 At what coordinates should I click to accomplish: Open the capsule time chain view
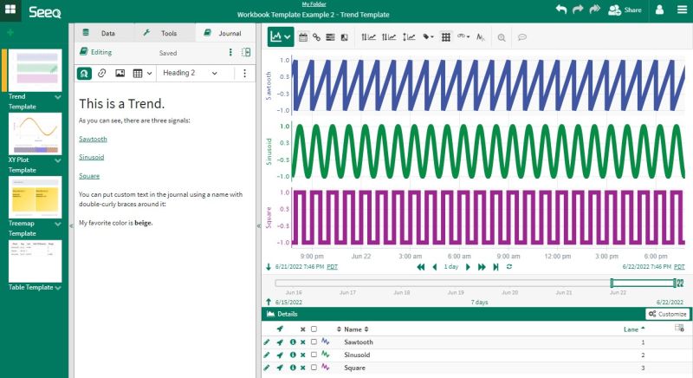(316, 37)
